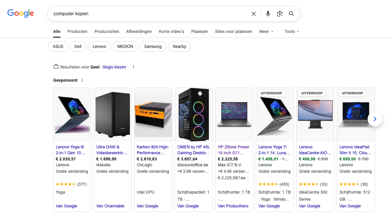Filter by the Dell chip
The height and width of the screenshot is (218, 392).
coord(78,46)
